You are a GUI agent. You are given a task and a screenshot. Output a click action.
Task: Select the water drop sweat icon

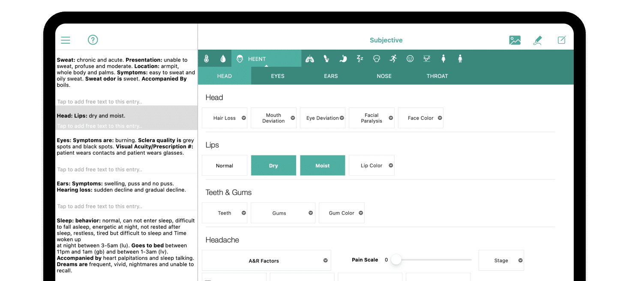coord(223,59)
